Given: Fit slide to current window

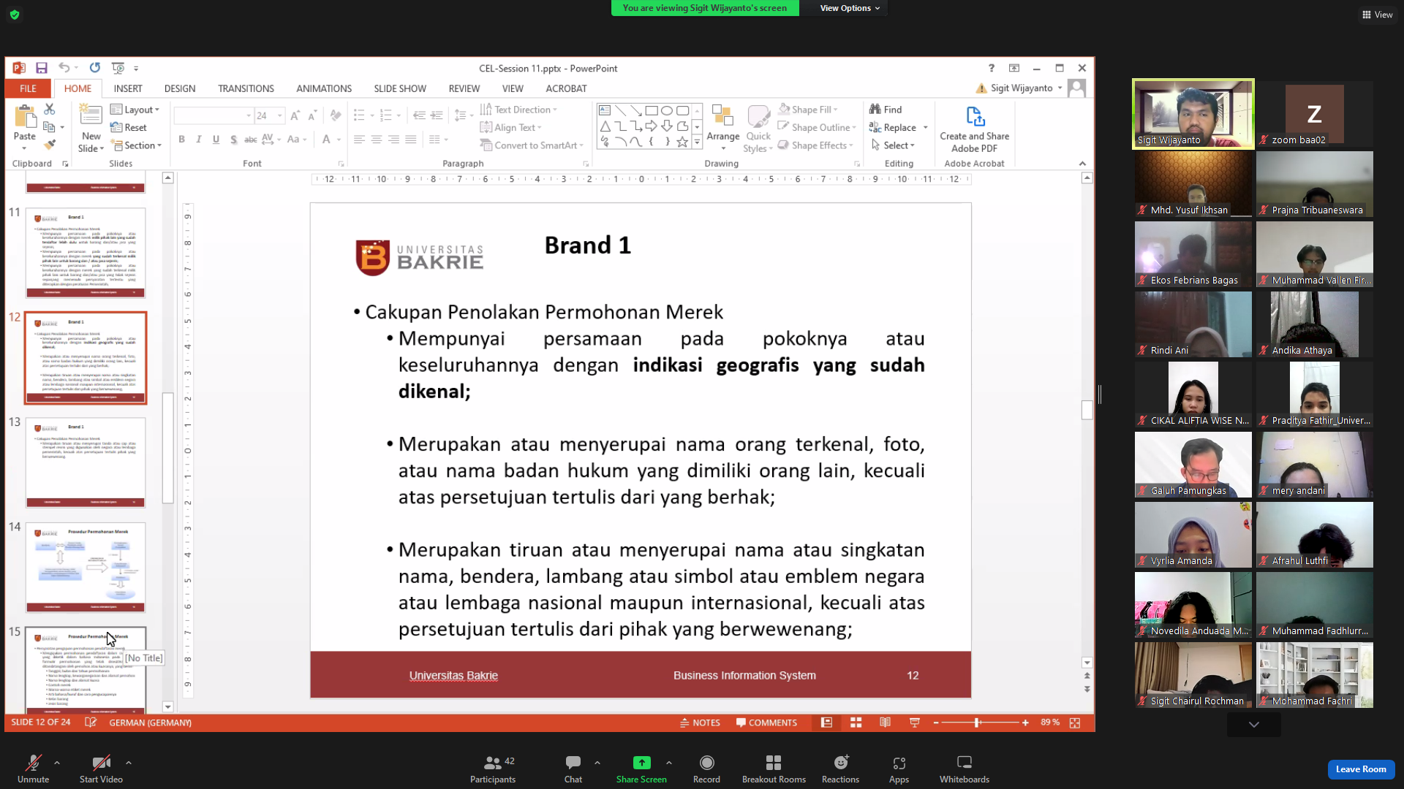Looking at the screenshot, I should 1075,723.
